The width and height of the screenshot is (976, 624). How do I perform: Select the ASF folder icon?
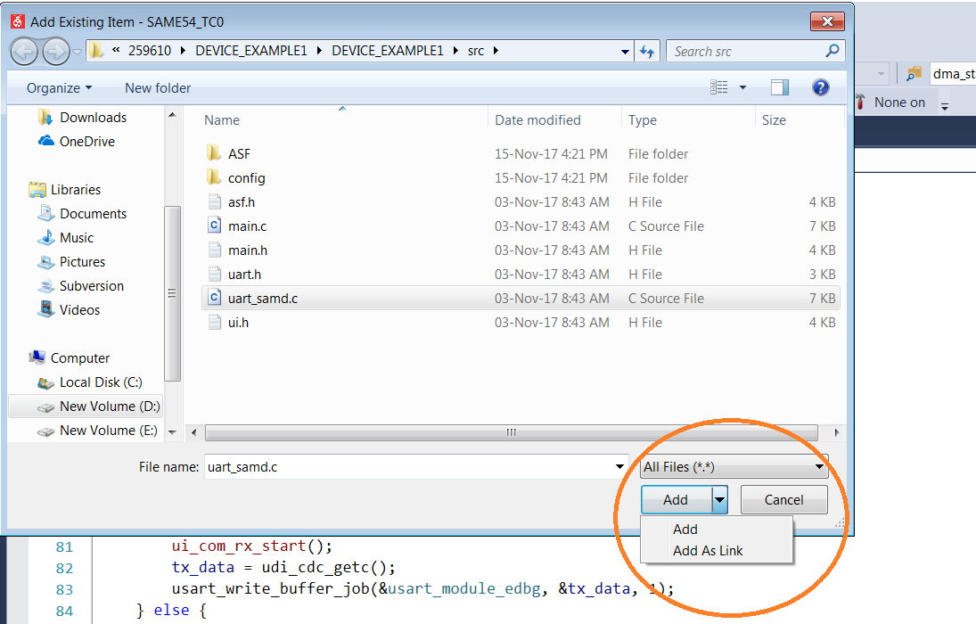click(x=214, y=153)
